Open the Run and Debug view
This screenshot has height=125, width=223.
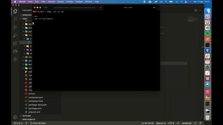point(15,35)
